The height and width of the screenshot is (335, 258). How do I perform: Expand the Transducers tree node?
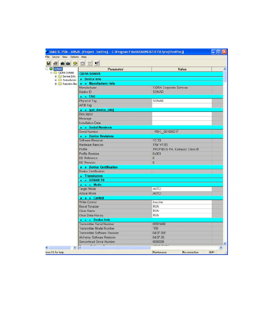(x=56, y=80)
